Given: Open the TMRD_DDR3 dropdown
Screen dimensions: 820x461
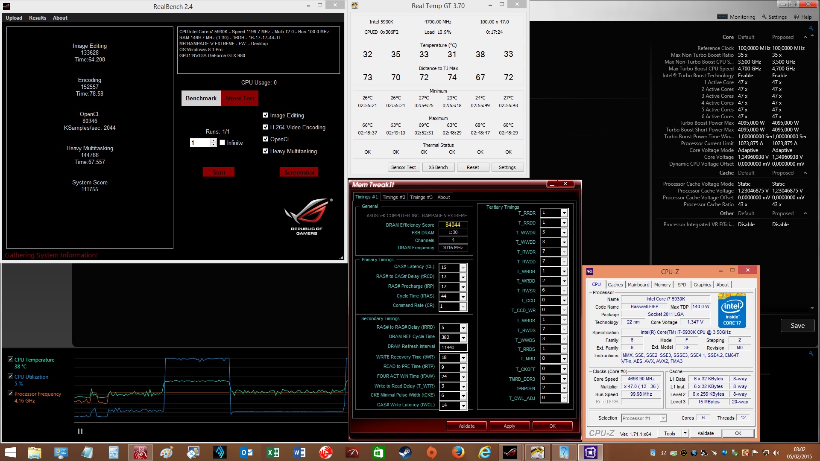Looking at the screenshot, I should (x=564, y=379).
